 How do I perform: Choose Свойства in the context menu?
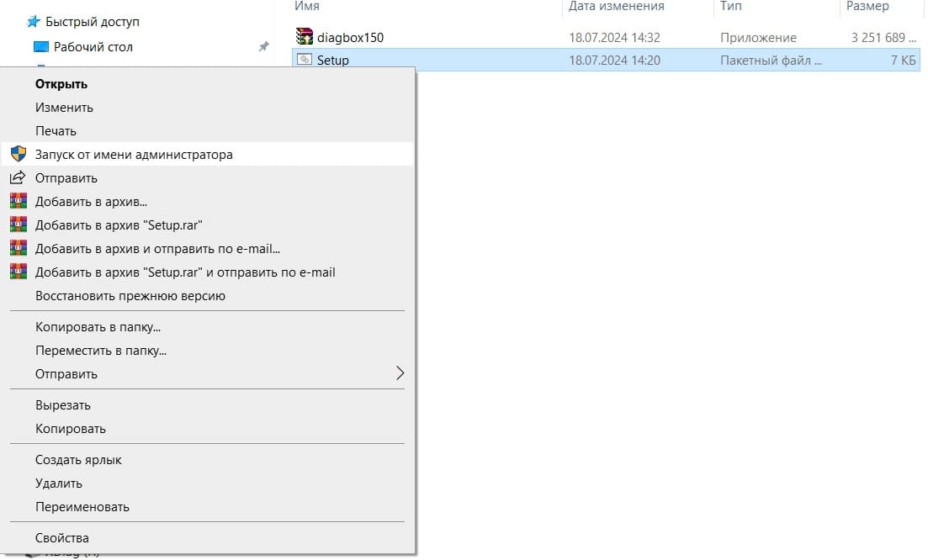tap(62, 538)
